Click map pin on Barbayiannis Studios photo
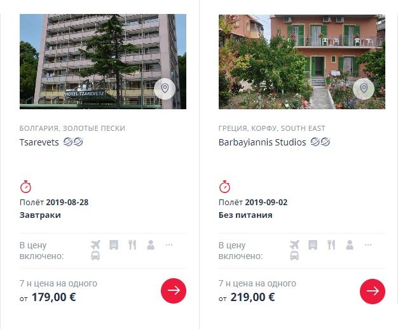Viewport: 398px width, 329px height. click(364, 88)
